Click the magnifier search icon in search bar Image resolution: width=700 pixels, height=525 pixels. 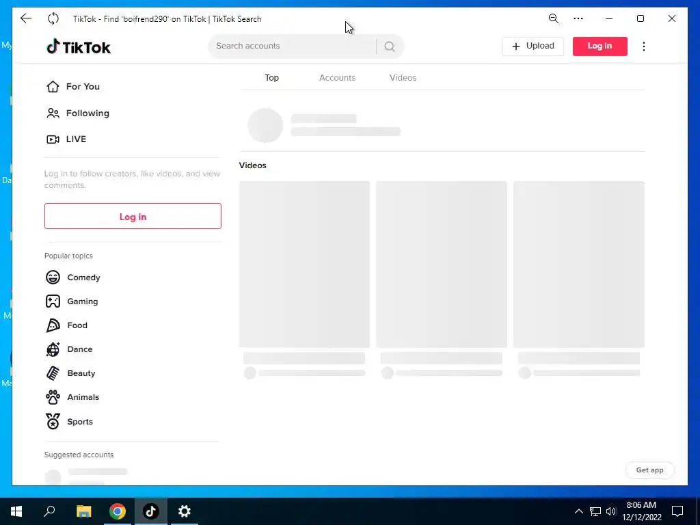389,46
